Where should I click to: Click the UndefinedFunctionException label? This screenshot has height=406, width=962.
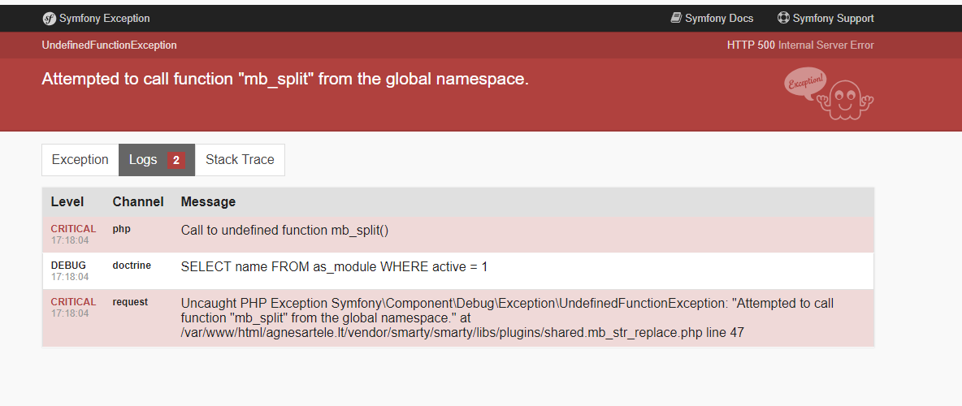109,45
